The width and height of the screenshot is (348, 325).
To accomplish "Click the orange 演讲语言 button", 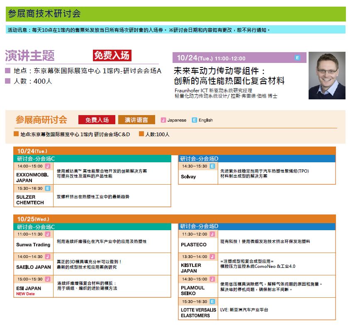I will coord(136,120).
